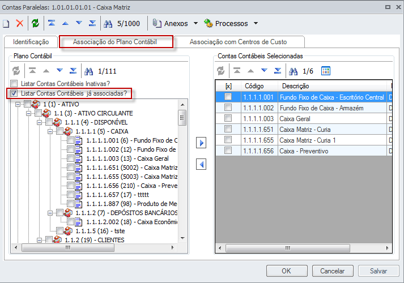Click tree scrollbar down arrow

click(182, 238)
